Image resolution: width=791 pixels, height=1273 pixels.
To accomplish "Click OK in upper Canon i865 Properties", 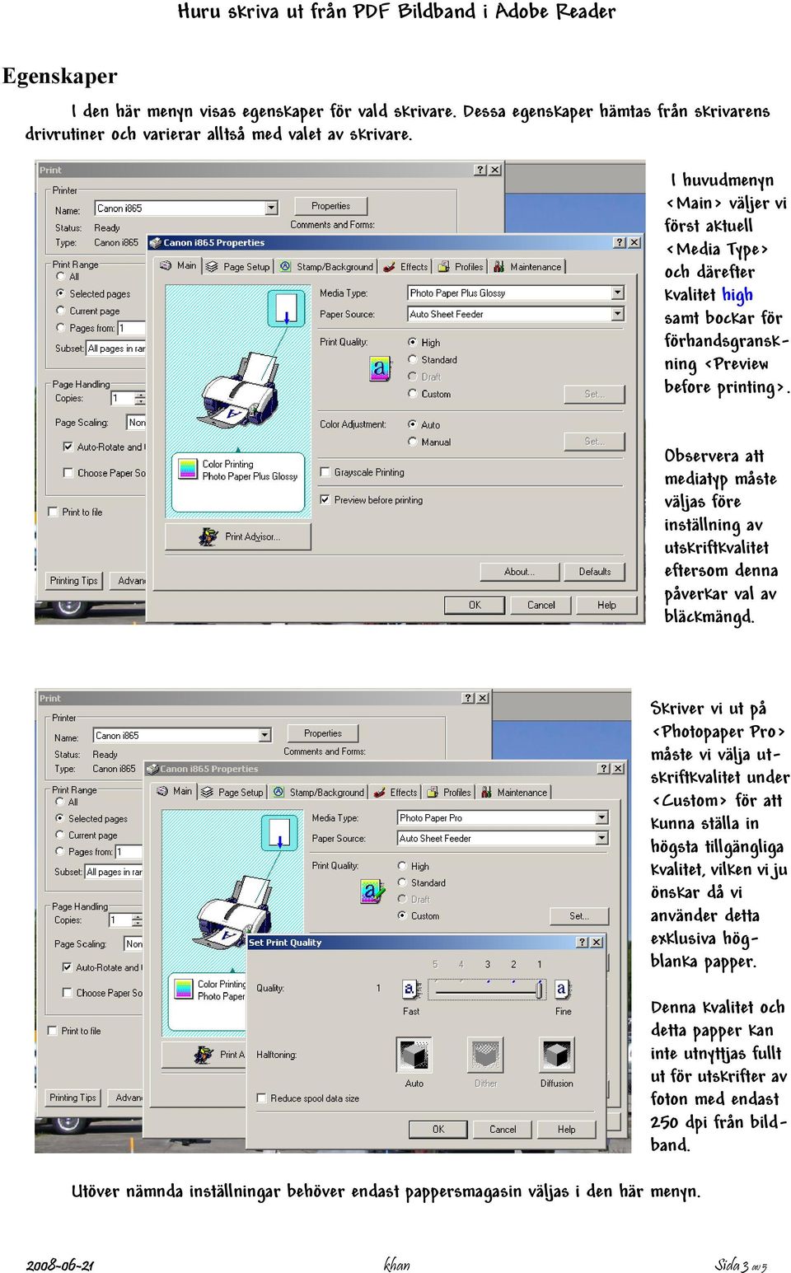I will 475,605.
